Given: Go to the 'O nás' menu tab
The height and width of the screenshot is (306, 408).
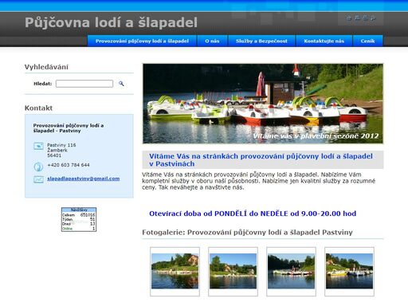Looking at the screenshot, I should coord(212,41).
